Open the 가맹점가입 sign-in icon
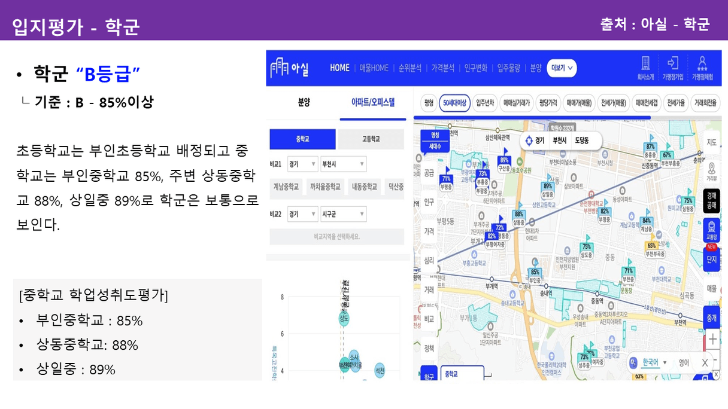The image size is (728, 409). pos(672,62)
